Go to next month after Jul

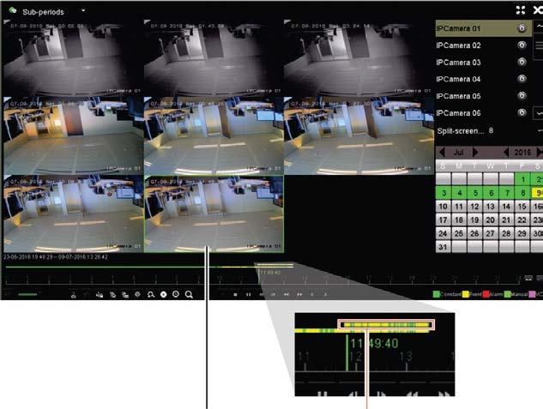[x=475, y=153]
